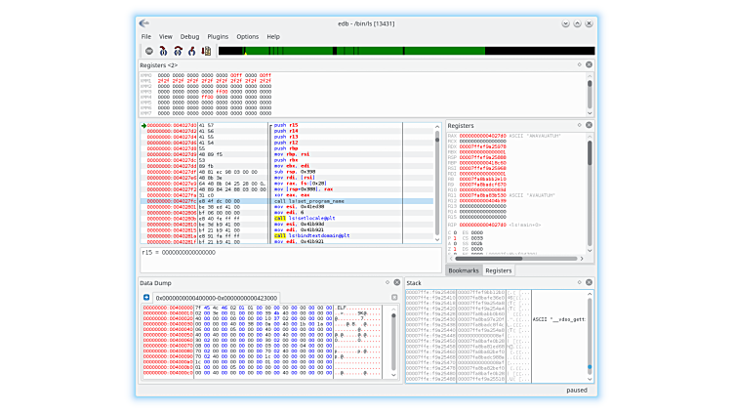Open the Debug menu
Image resolution: width=734 pixels, height=413 pixels.
coord(189,36)
